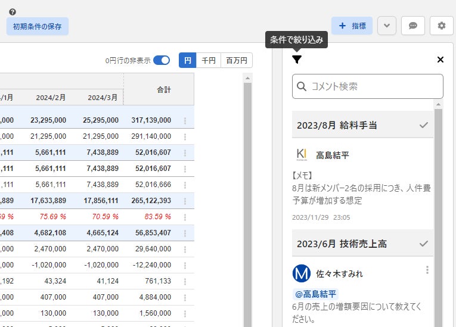Select the cell 75.69 %
Screen dimensions: 456x327
pyautogui.click(x=53, y=217)
